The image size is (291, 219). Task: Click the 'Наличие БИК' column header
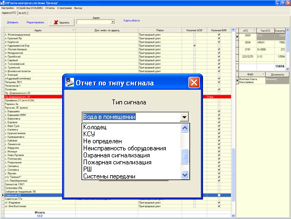coord(219,30)
